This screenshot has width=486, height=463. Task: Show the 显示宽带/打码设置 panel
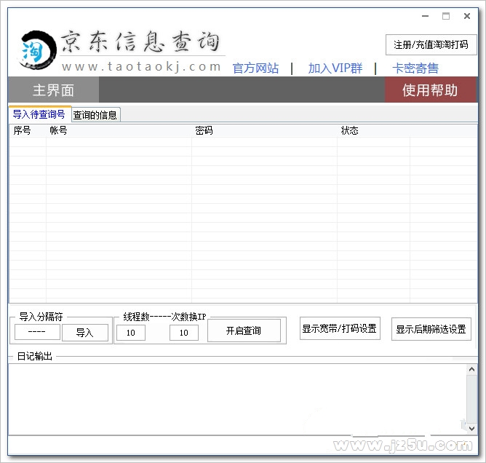pos(340,328)
